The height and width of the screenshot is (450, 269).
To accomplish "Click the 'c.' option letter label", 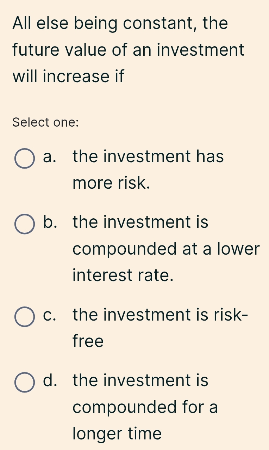I will (x=49, y=315).
